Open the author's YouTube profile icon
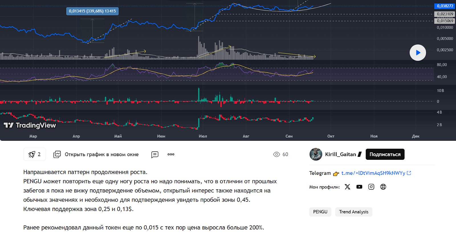 point(359,187)
